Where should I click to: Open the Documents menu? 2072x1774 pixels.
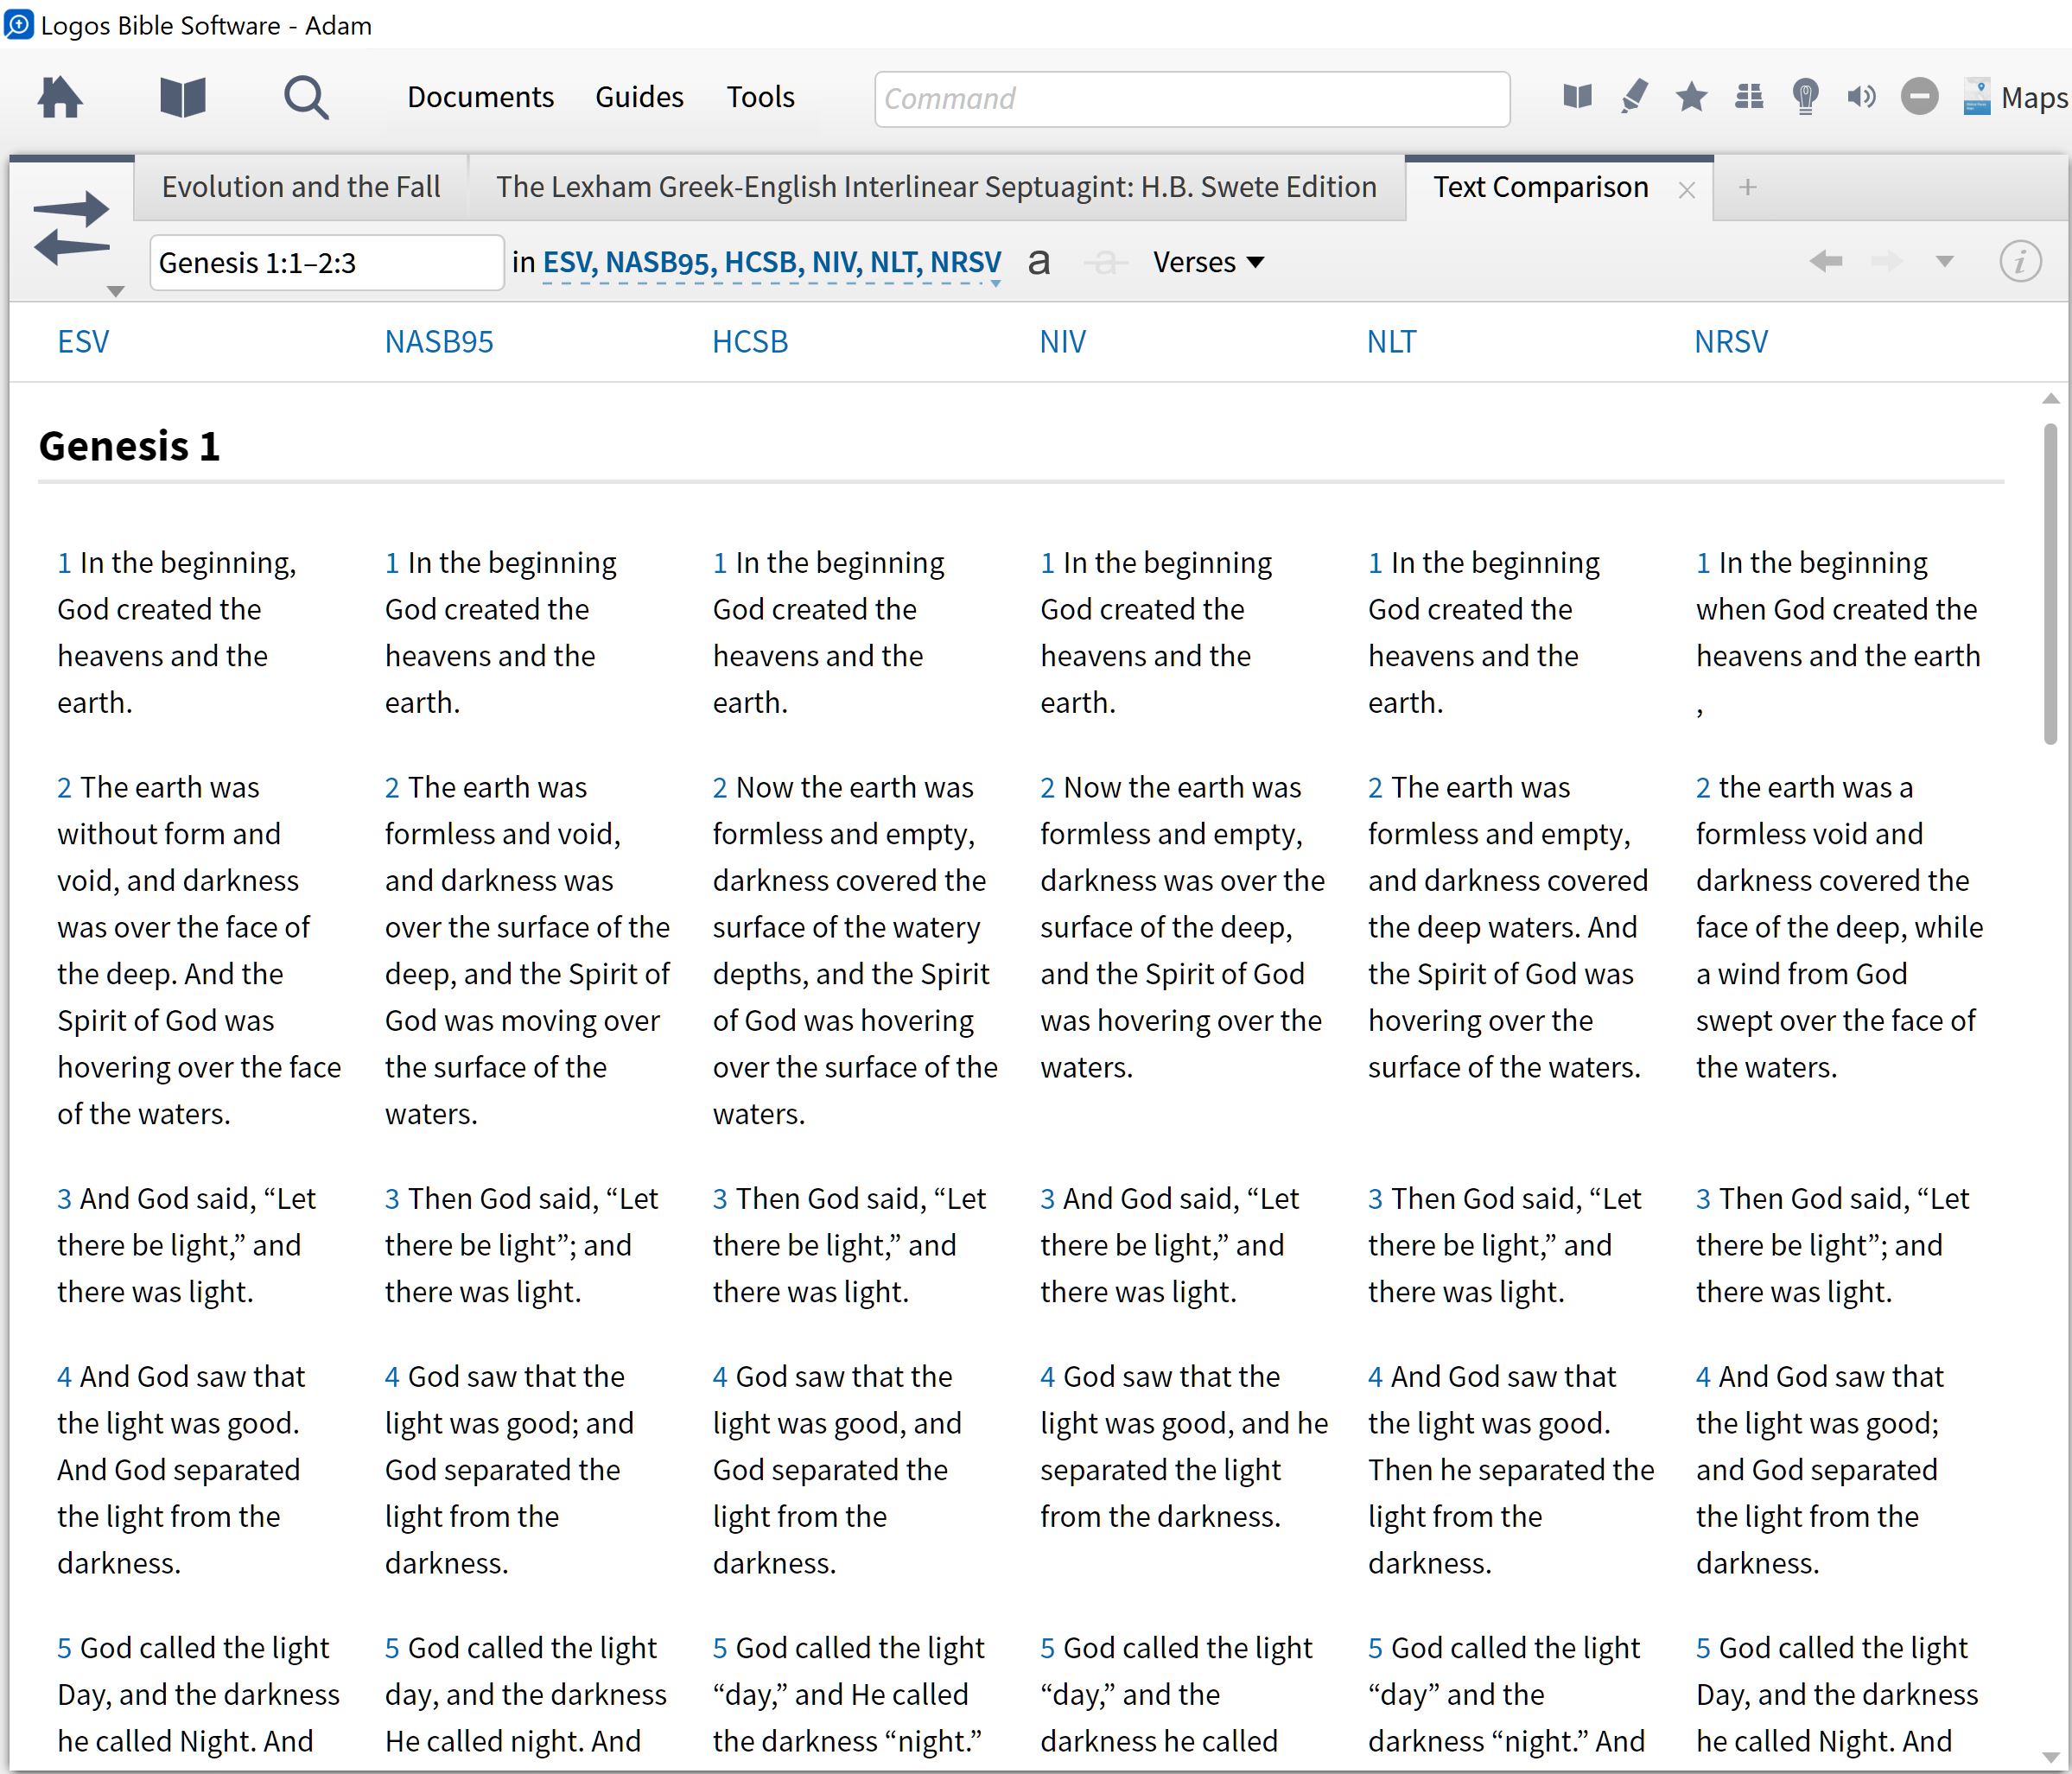480,97
